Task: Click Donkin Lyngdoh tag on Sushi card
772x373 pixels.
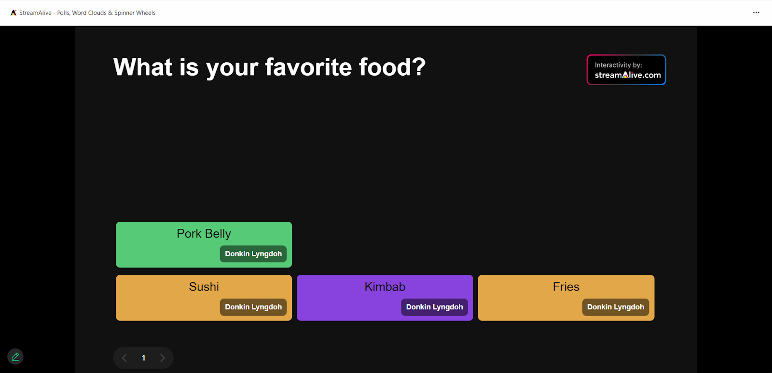Action: [x=253, y=307]
